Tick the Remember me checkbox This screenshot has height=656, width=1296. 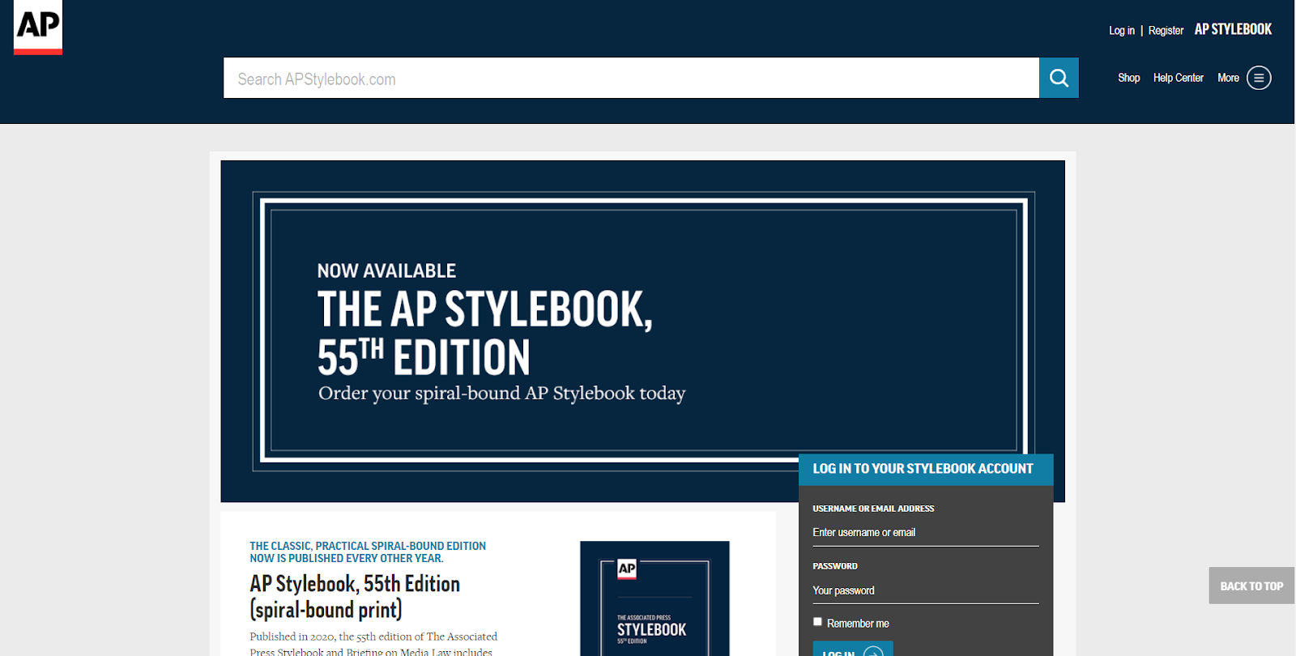(817, 622)
